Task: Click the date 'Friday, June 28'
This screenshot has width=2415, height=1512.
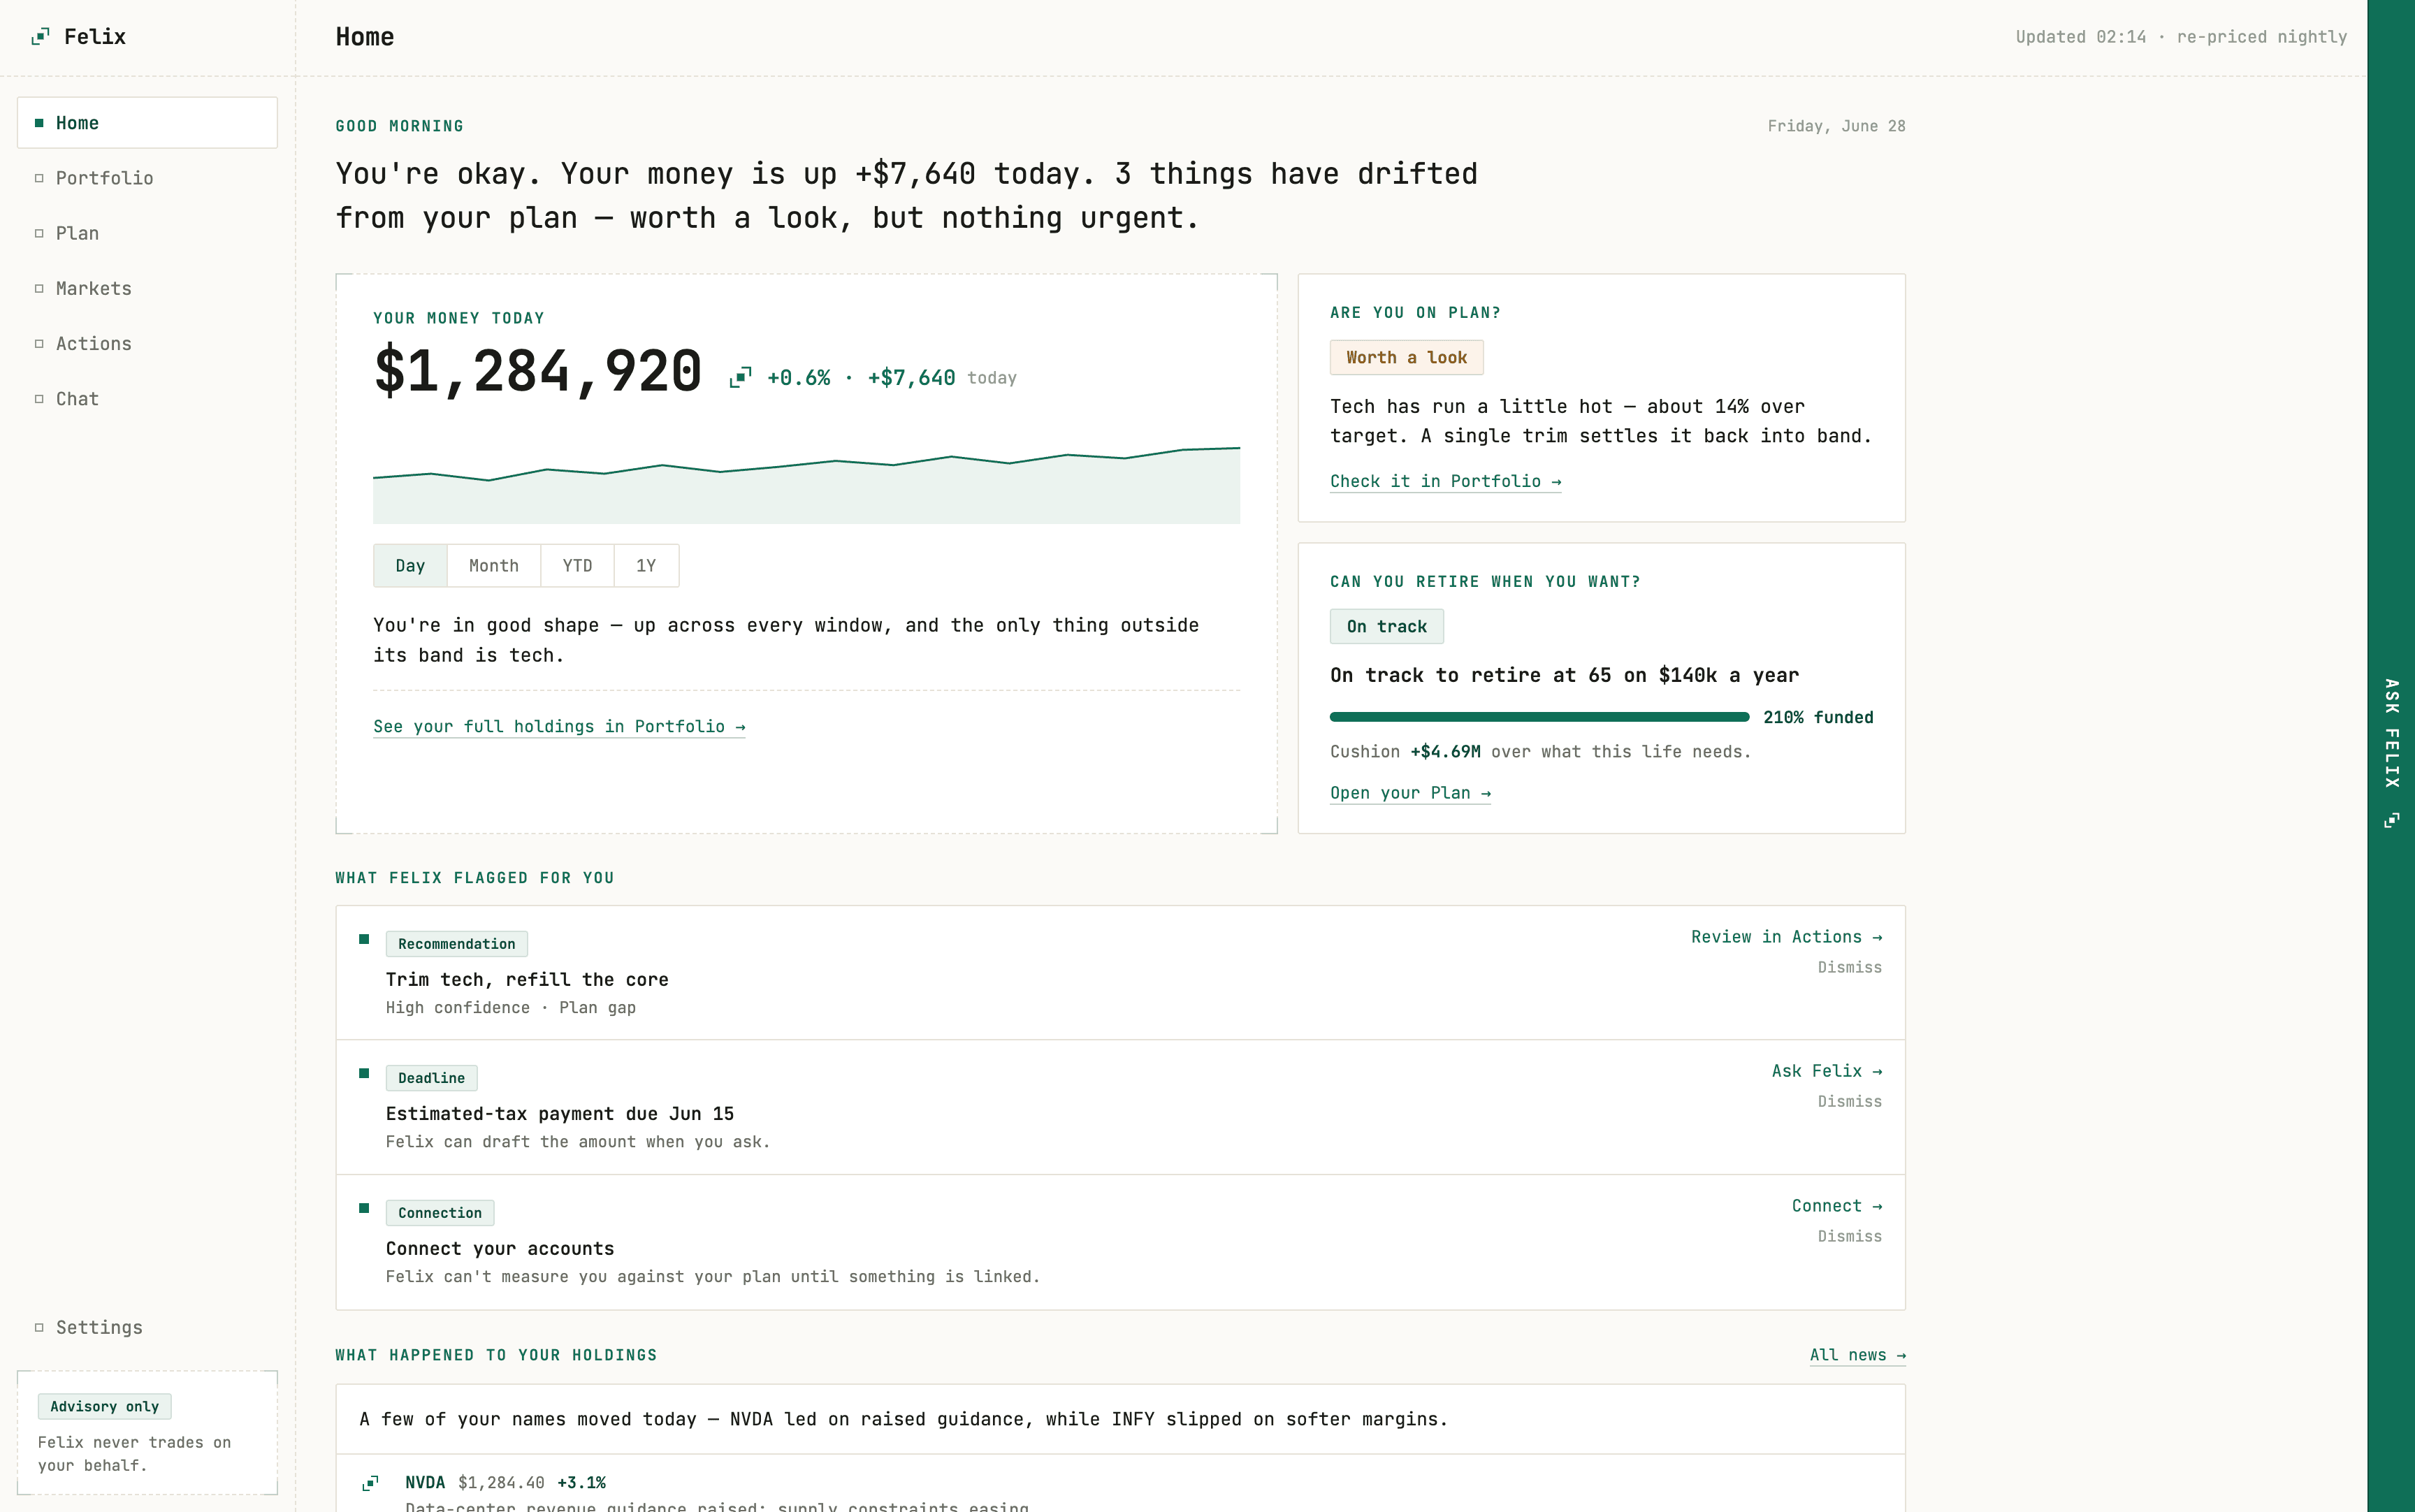Action: (x=1836, y=126)
